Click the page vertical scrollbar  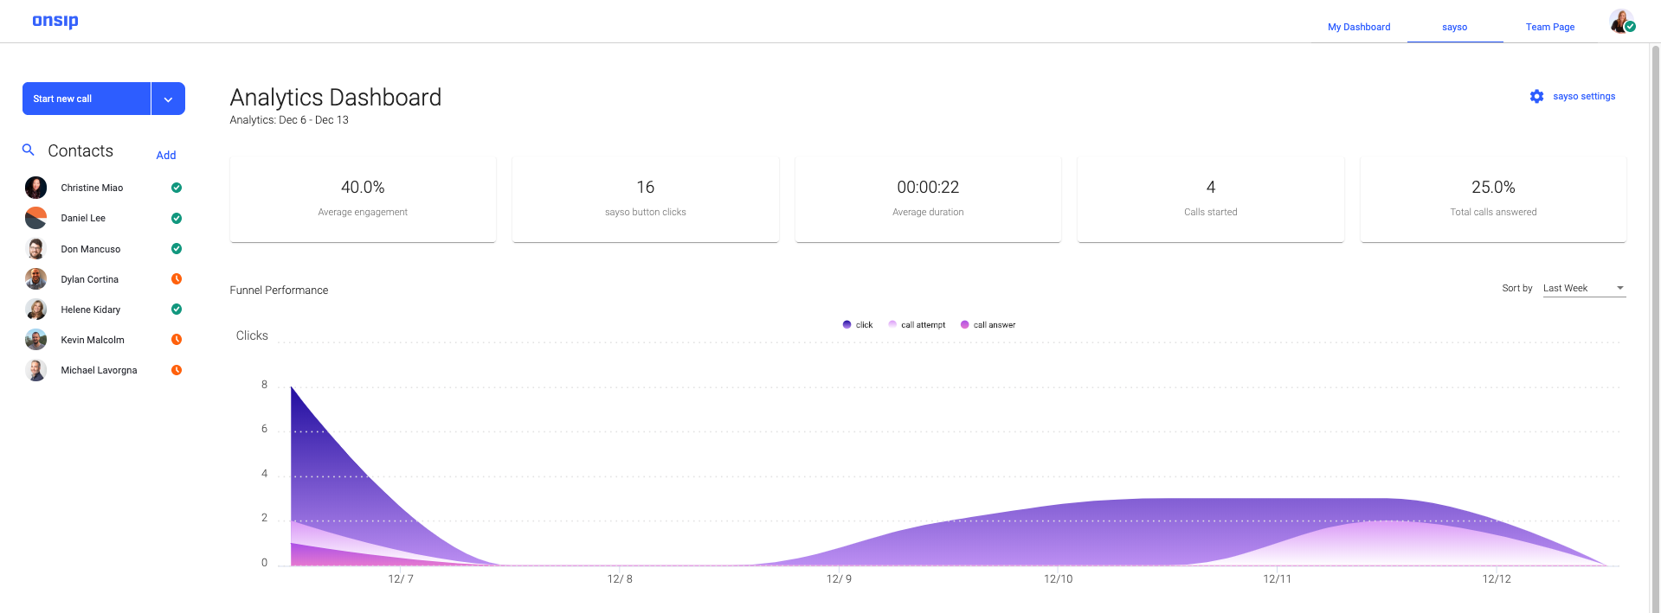click(x=1655, y=329)
